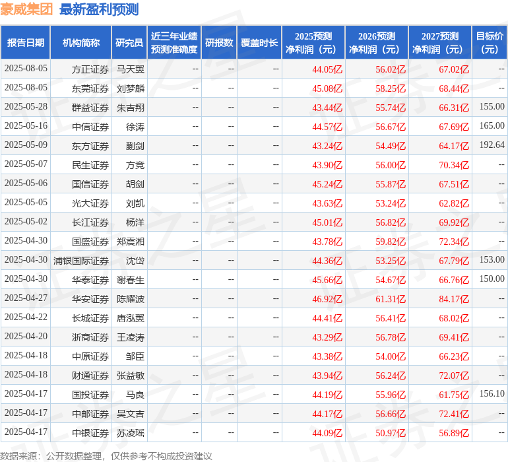Click the 2027预测净利润 column header

click(440, 42)
